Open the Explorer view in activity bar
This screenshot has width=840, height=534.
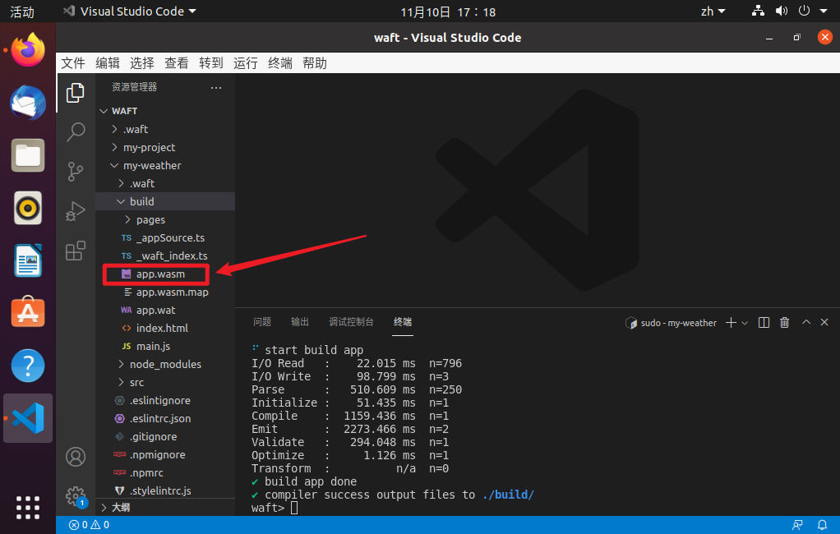76,93
